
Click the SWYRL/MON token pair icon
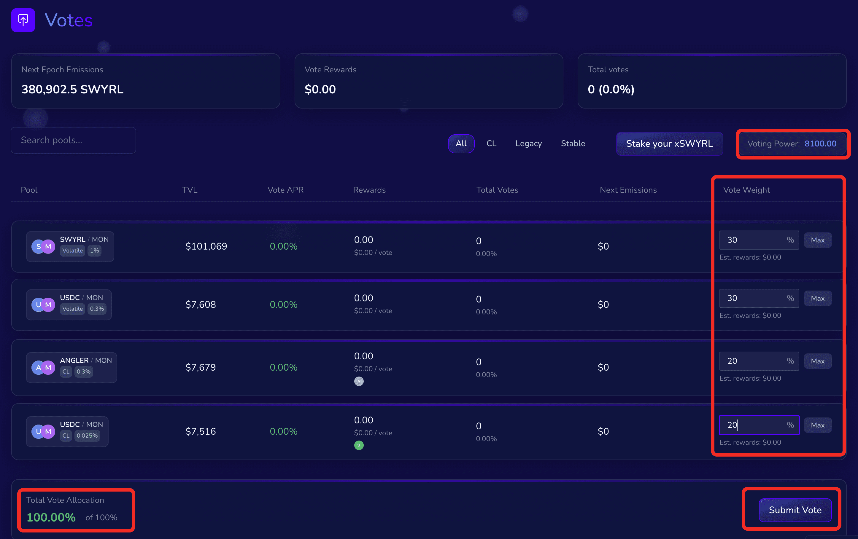point(43,246)
